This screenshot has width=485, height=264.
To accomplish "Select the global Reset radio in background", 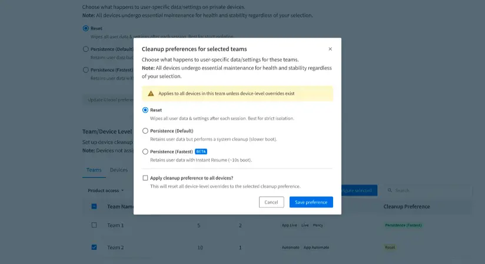I will (x=86, y=28).
